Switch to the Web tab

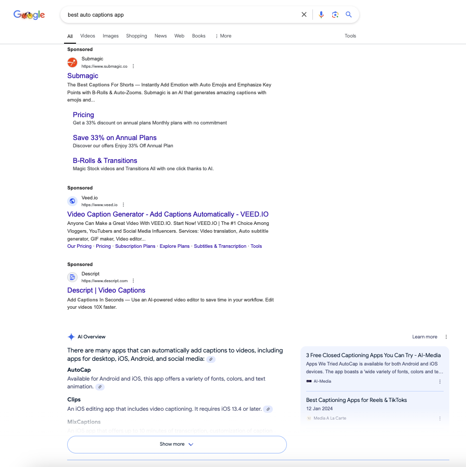(179, 36)
